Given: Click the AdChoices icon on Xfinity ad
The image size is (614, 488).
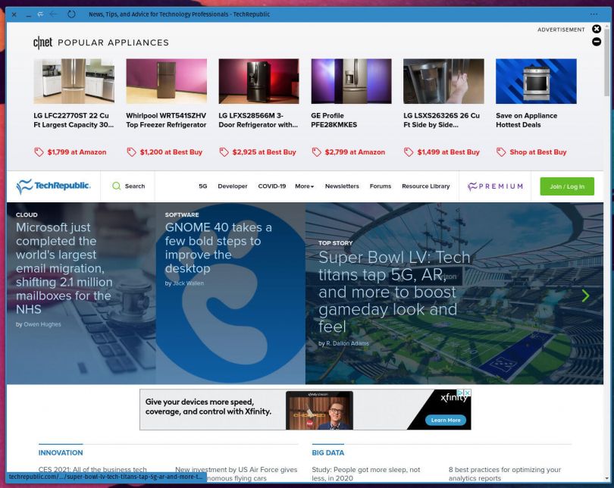Looking at the screenshot, I should [459, 393].
